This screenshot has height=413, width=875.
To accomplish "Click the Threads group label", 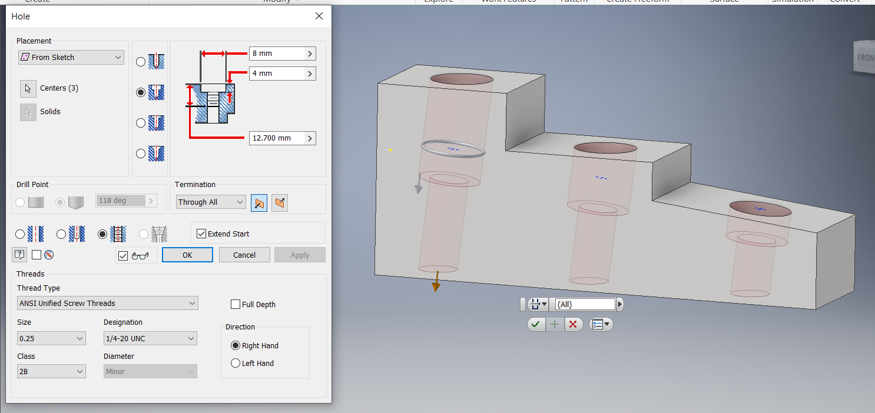I will (31, 274).
